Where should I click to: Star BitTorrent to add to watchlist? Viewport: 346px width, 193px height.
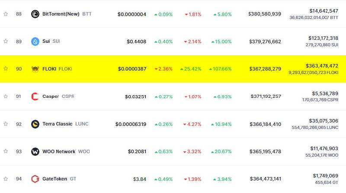pos(6,14)
